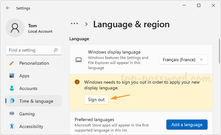Open the Français (France) display language dropdown
This screenshot has width=221, height=135.
pos(183,60)
